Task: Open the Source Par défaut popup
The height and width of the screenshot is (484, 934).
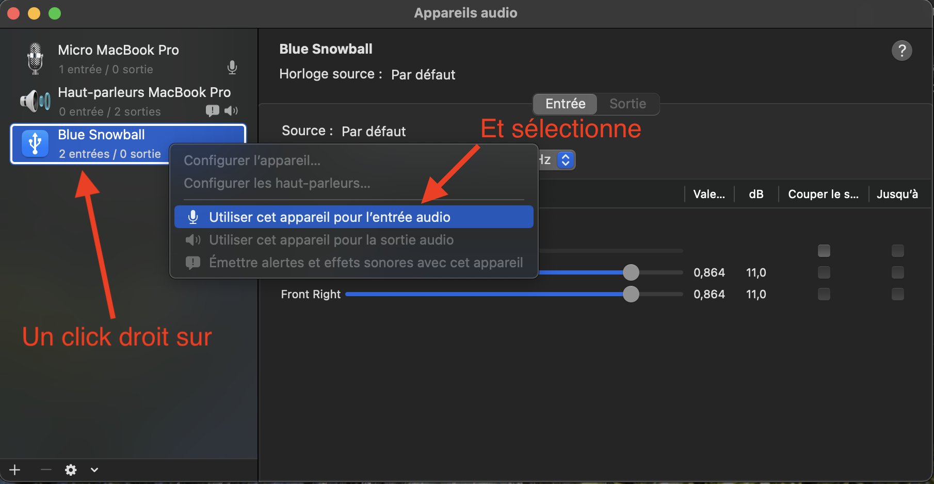Action: tap(374, 132)
